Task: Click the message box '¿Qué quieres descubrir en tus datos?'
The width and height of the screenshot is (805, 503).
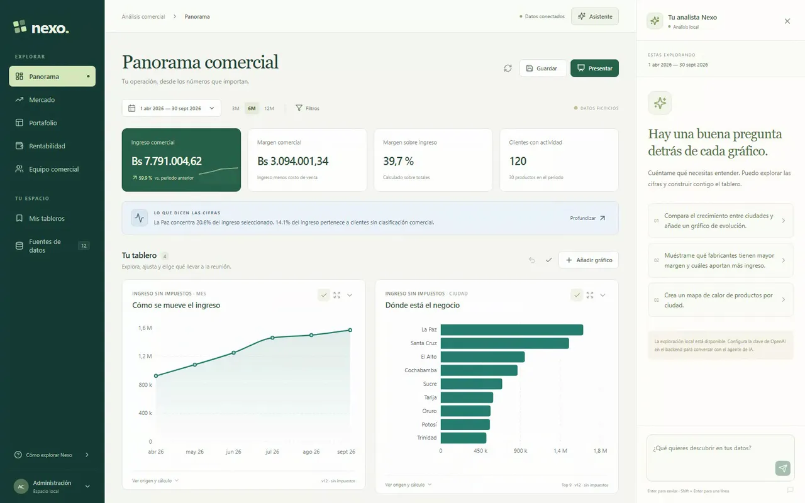Action: [x=721, y=458]
